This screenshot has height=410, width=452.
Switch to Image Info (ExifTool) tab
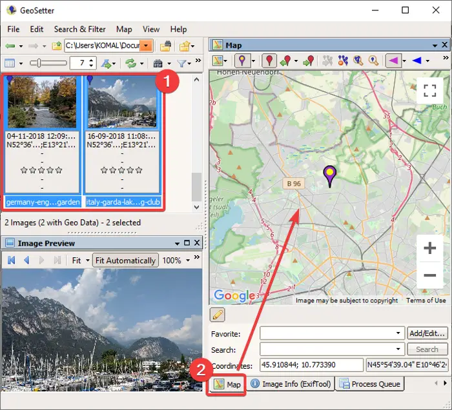(291, 384)
